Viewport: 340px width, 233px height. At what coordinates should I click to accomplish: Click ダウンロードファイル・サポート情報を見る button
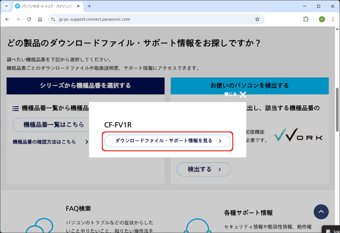168,141
